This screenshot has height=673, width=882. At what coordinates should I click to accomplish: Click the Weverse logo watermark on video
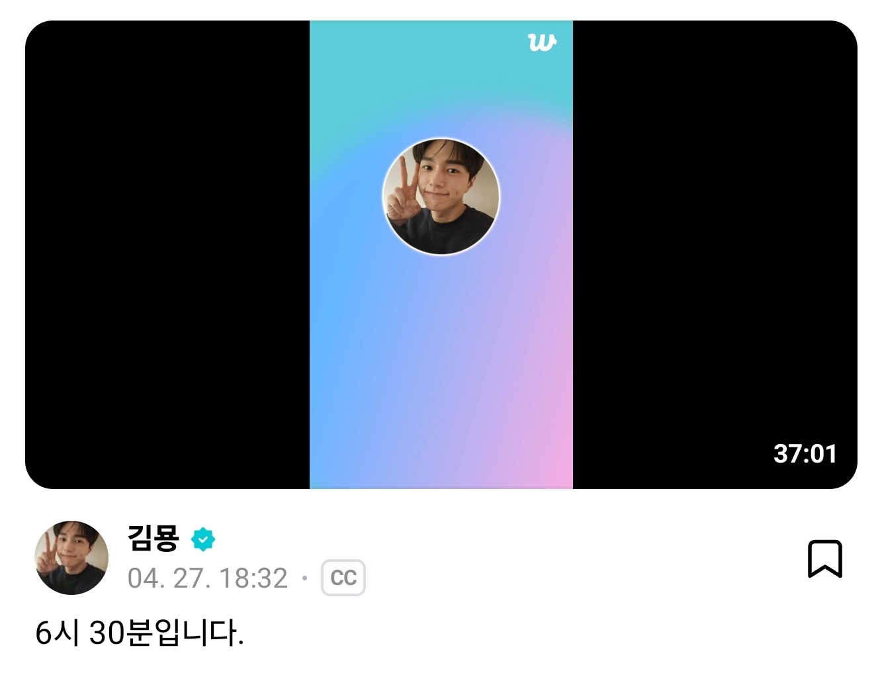542,42
